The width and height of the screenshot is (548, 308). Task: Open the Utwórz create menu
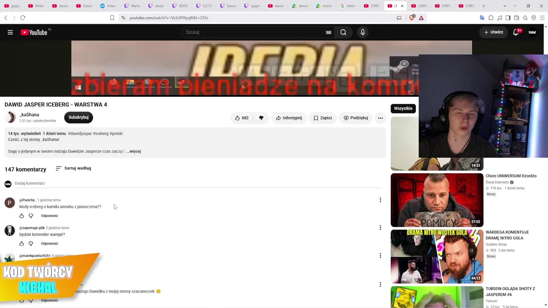(494, 32)
